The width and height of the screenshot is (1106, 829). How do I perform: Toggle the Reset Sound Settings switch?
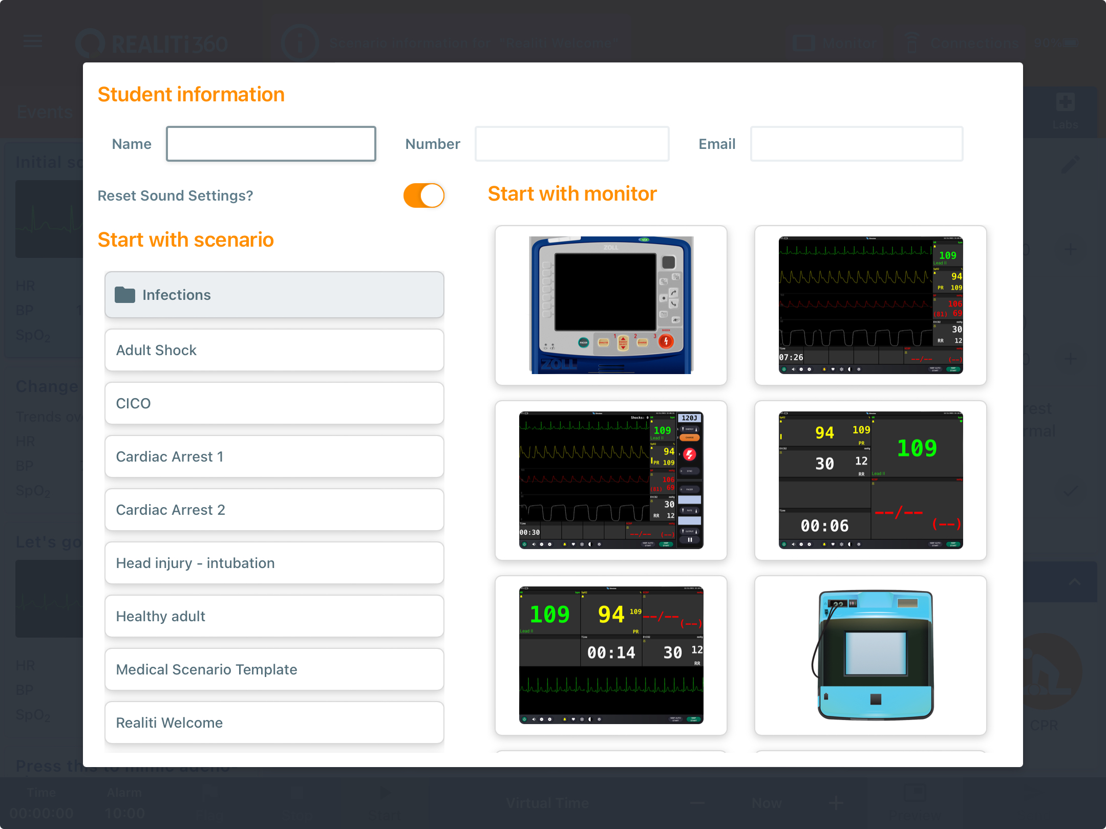point(423,195)
